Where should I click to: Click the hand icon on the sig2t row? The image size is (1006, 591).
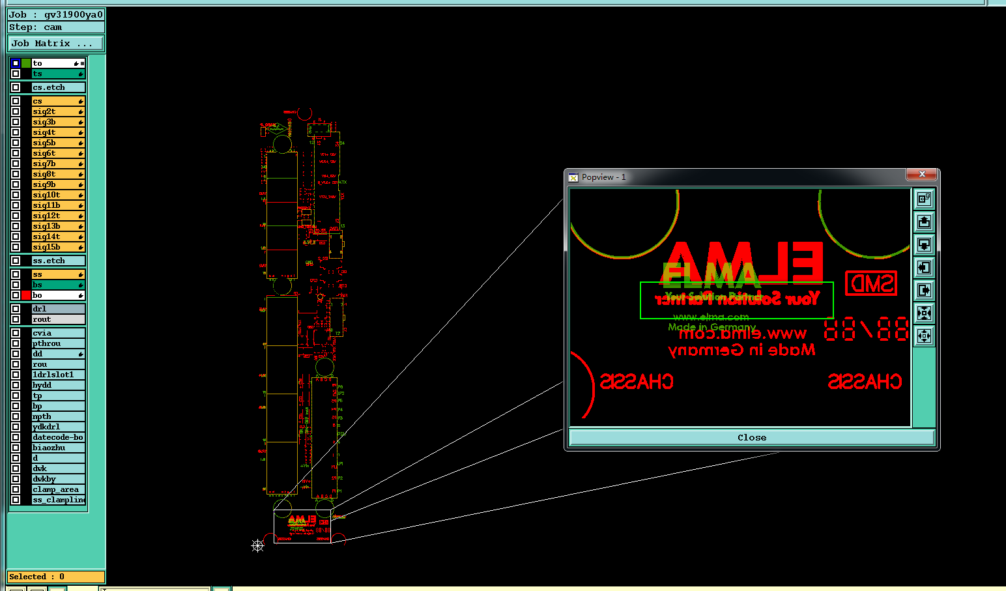81,111
